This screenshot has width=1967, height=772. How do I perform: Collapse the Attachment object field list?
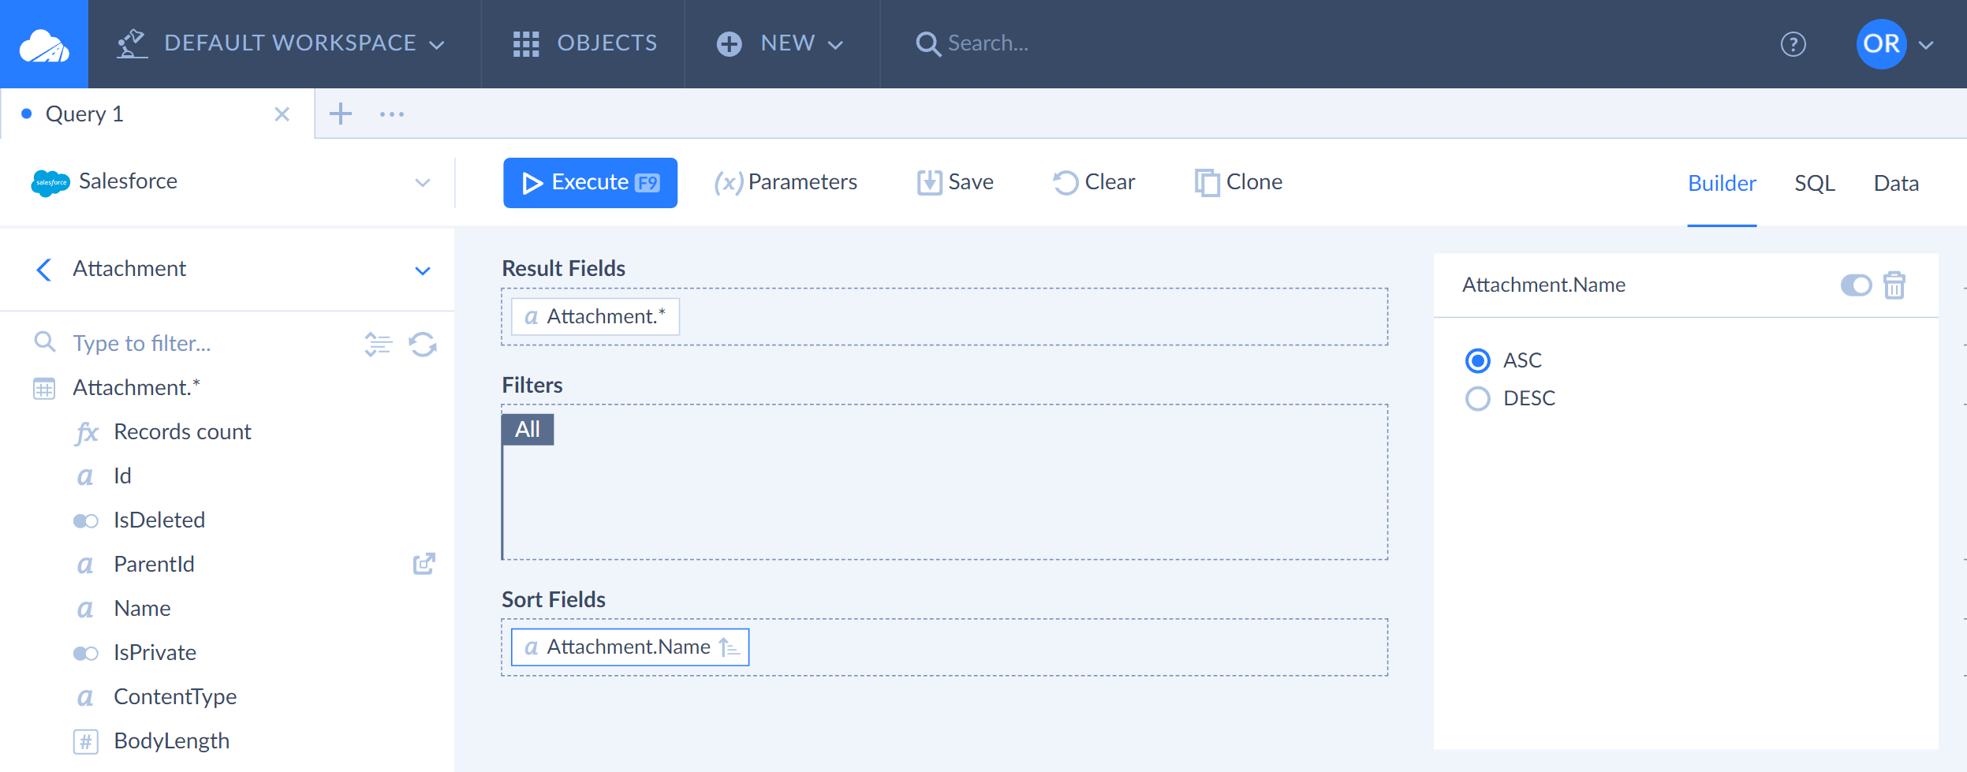coord(423,269)
